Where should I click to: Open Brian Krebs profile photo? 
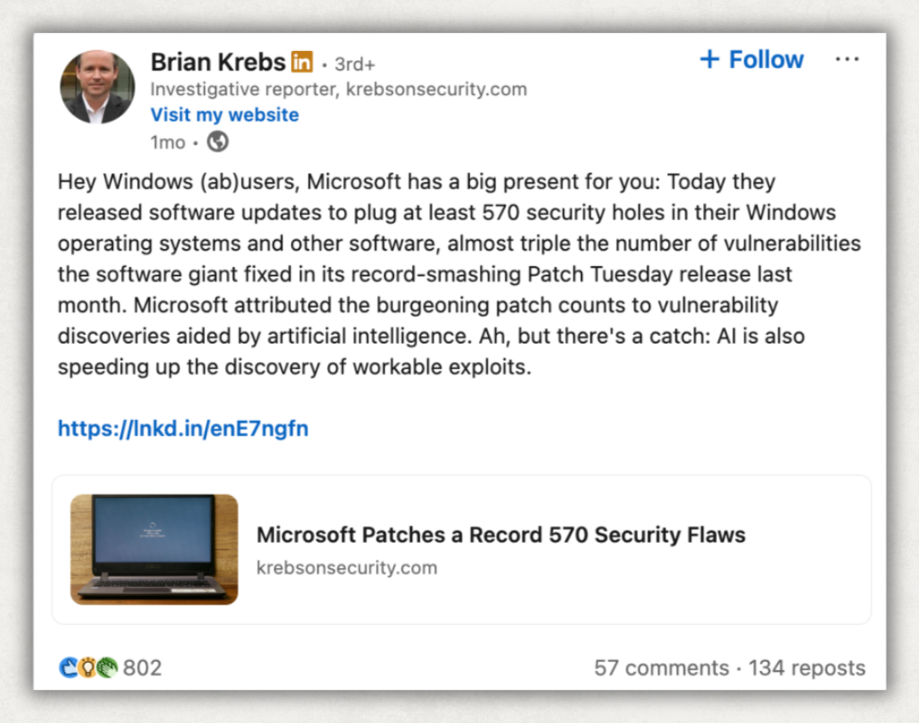click(x=97, y=87)
